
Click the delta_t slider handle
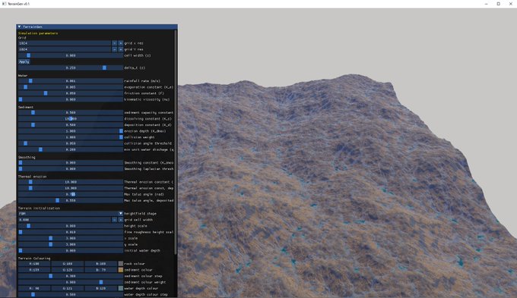pos(104,67)
